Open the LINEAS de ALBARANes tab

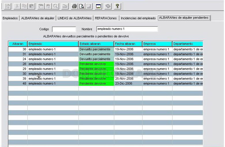pos(74,18)
